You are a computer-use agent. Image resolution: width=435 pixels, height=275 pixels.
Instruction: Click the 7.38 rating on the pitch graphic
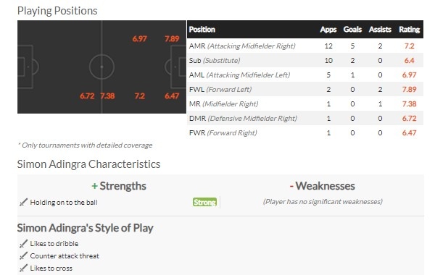point(107,96)
